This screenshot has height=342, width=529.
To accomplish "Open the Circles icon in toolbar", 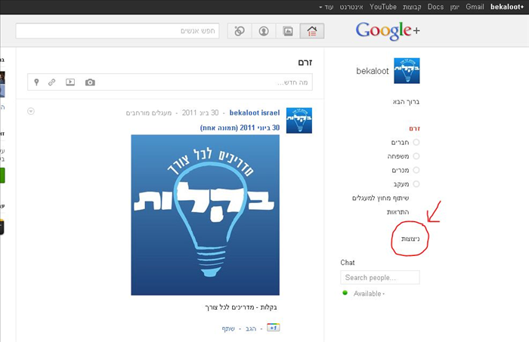I will point(240,31).
